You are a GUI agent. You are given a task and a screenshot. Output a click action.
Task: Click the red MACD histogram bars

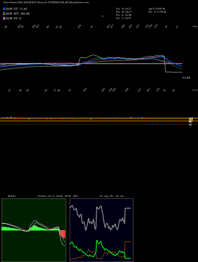(62, 234)
